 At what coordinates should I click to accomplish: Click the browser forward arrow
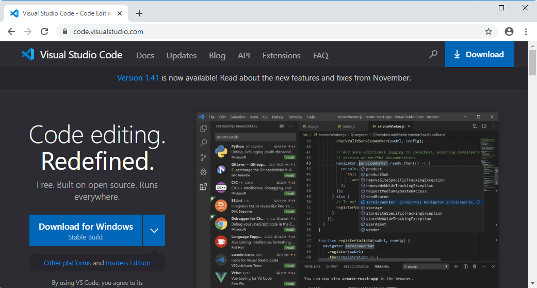coord(28,31)
